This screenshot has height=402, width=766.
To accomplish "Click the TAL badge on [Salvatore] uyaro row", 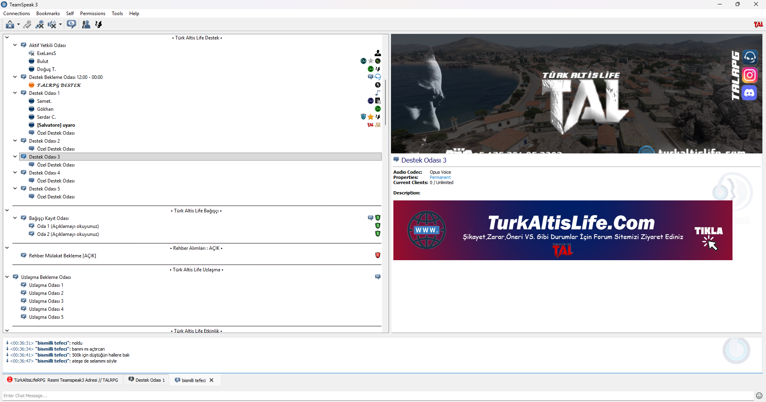I will pos(371,125).
